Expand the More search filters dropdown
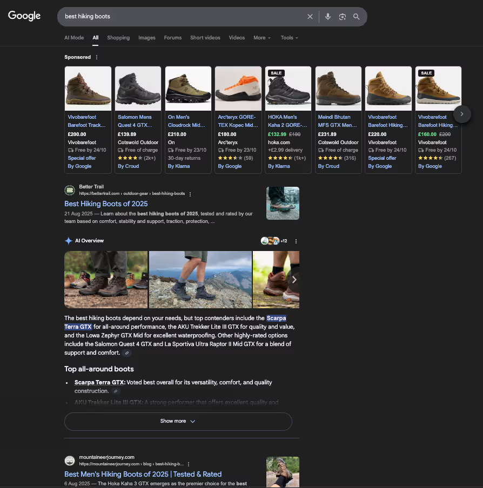Viewport: 483px width, 488px height. (262, 38)
